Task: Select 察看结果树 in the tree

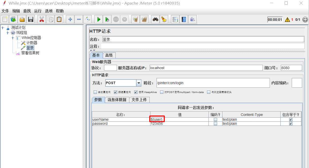Action: pyautogui.click(x=30, y=53)
